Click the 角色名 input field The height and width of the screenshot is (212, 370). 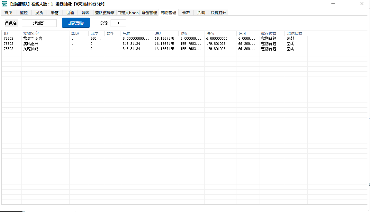39,23
